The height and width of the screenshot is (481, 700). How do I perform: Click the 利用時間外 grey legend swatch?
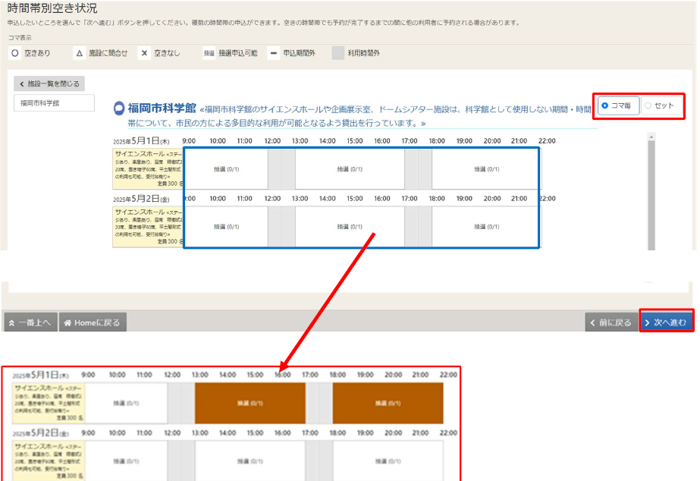(x=338, y=53)
